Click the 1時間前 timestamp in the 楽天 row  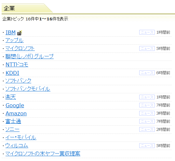point(163,97)
